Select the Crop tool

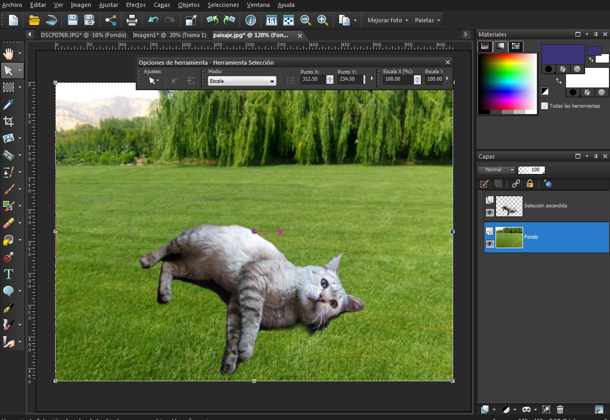[8, 121]
